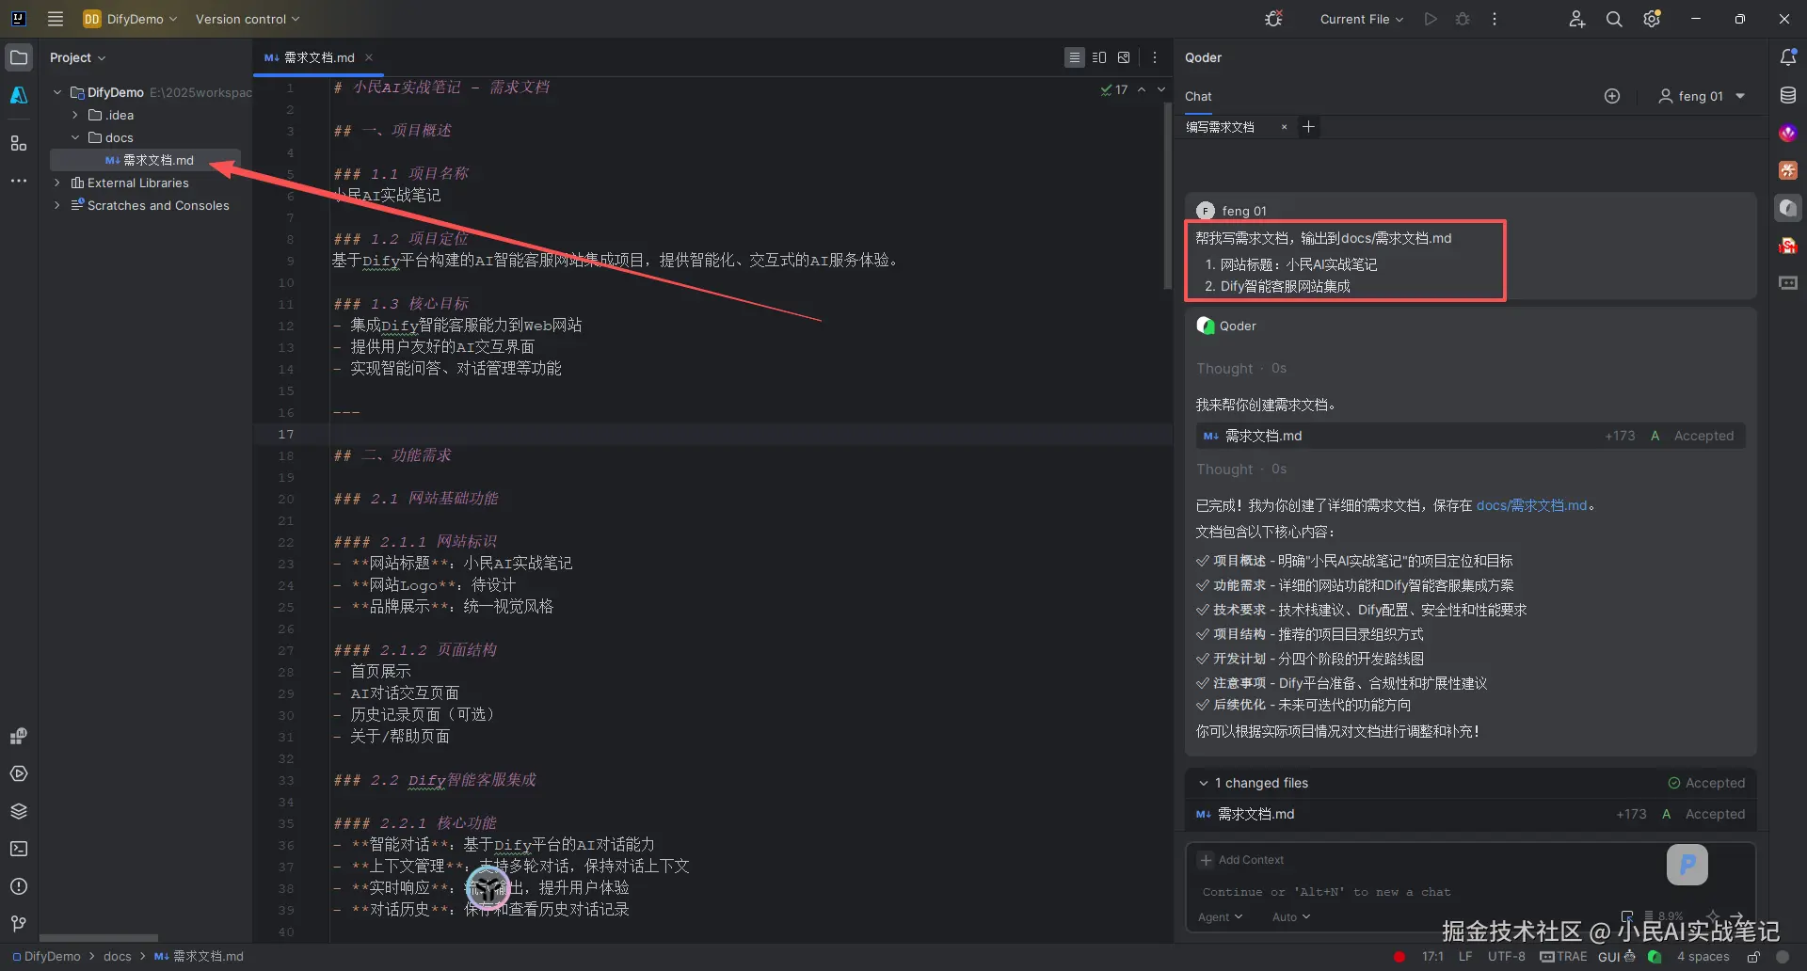
Task: Start a new chat with plus-circle icon
Action: coord(1612,96)
